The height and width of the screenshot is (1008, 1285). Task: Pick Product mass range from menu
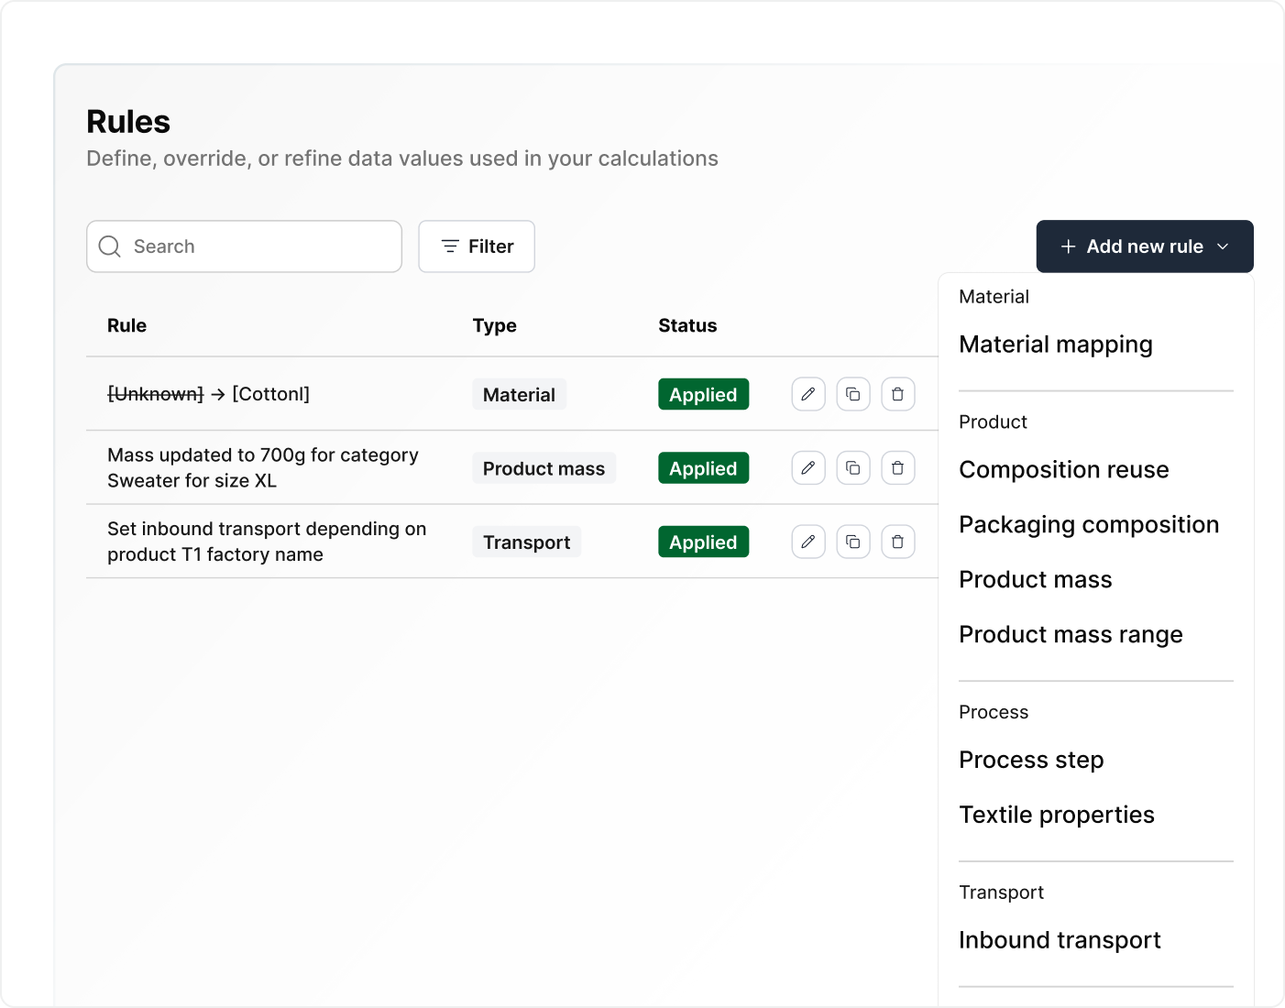click(1070, 635)
